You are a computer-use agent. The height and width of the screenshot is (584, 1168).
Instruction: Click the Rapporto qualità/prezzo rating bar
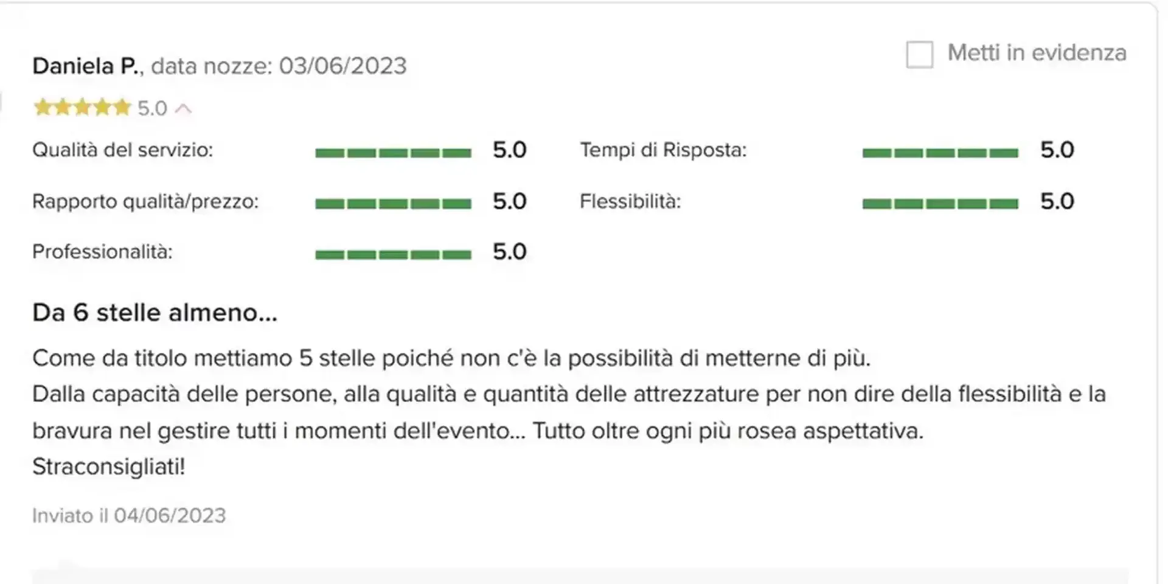point(393,204)
